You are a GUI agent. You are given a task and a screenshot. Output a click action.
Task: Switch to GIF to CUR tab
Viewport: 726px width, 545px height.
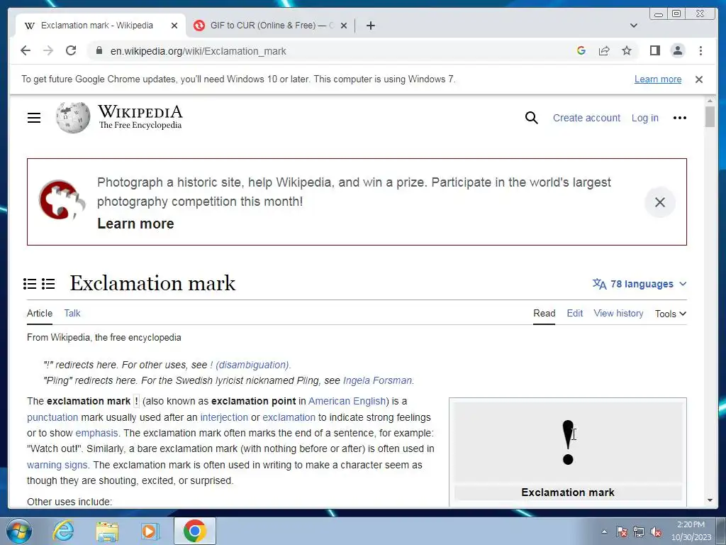tap(271, 26)
